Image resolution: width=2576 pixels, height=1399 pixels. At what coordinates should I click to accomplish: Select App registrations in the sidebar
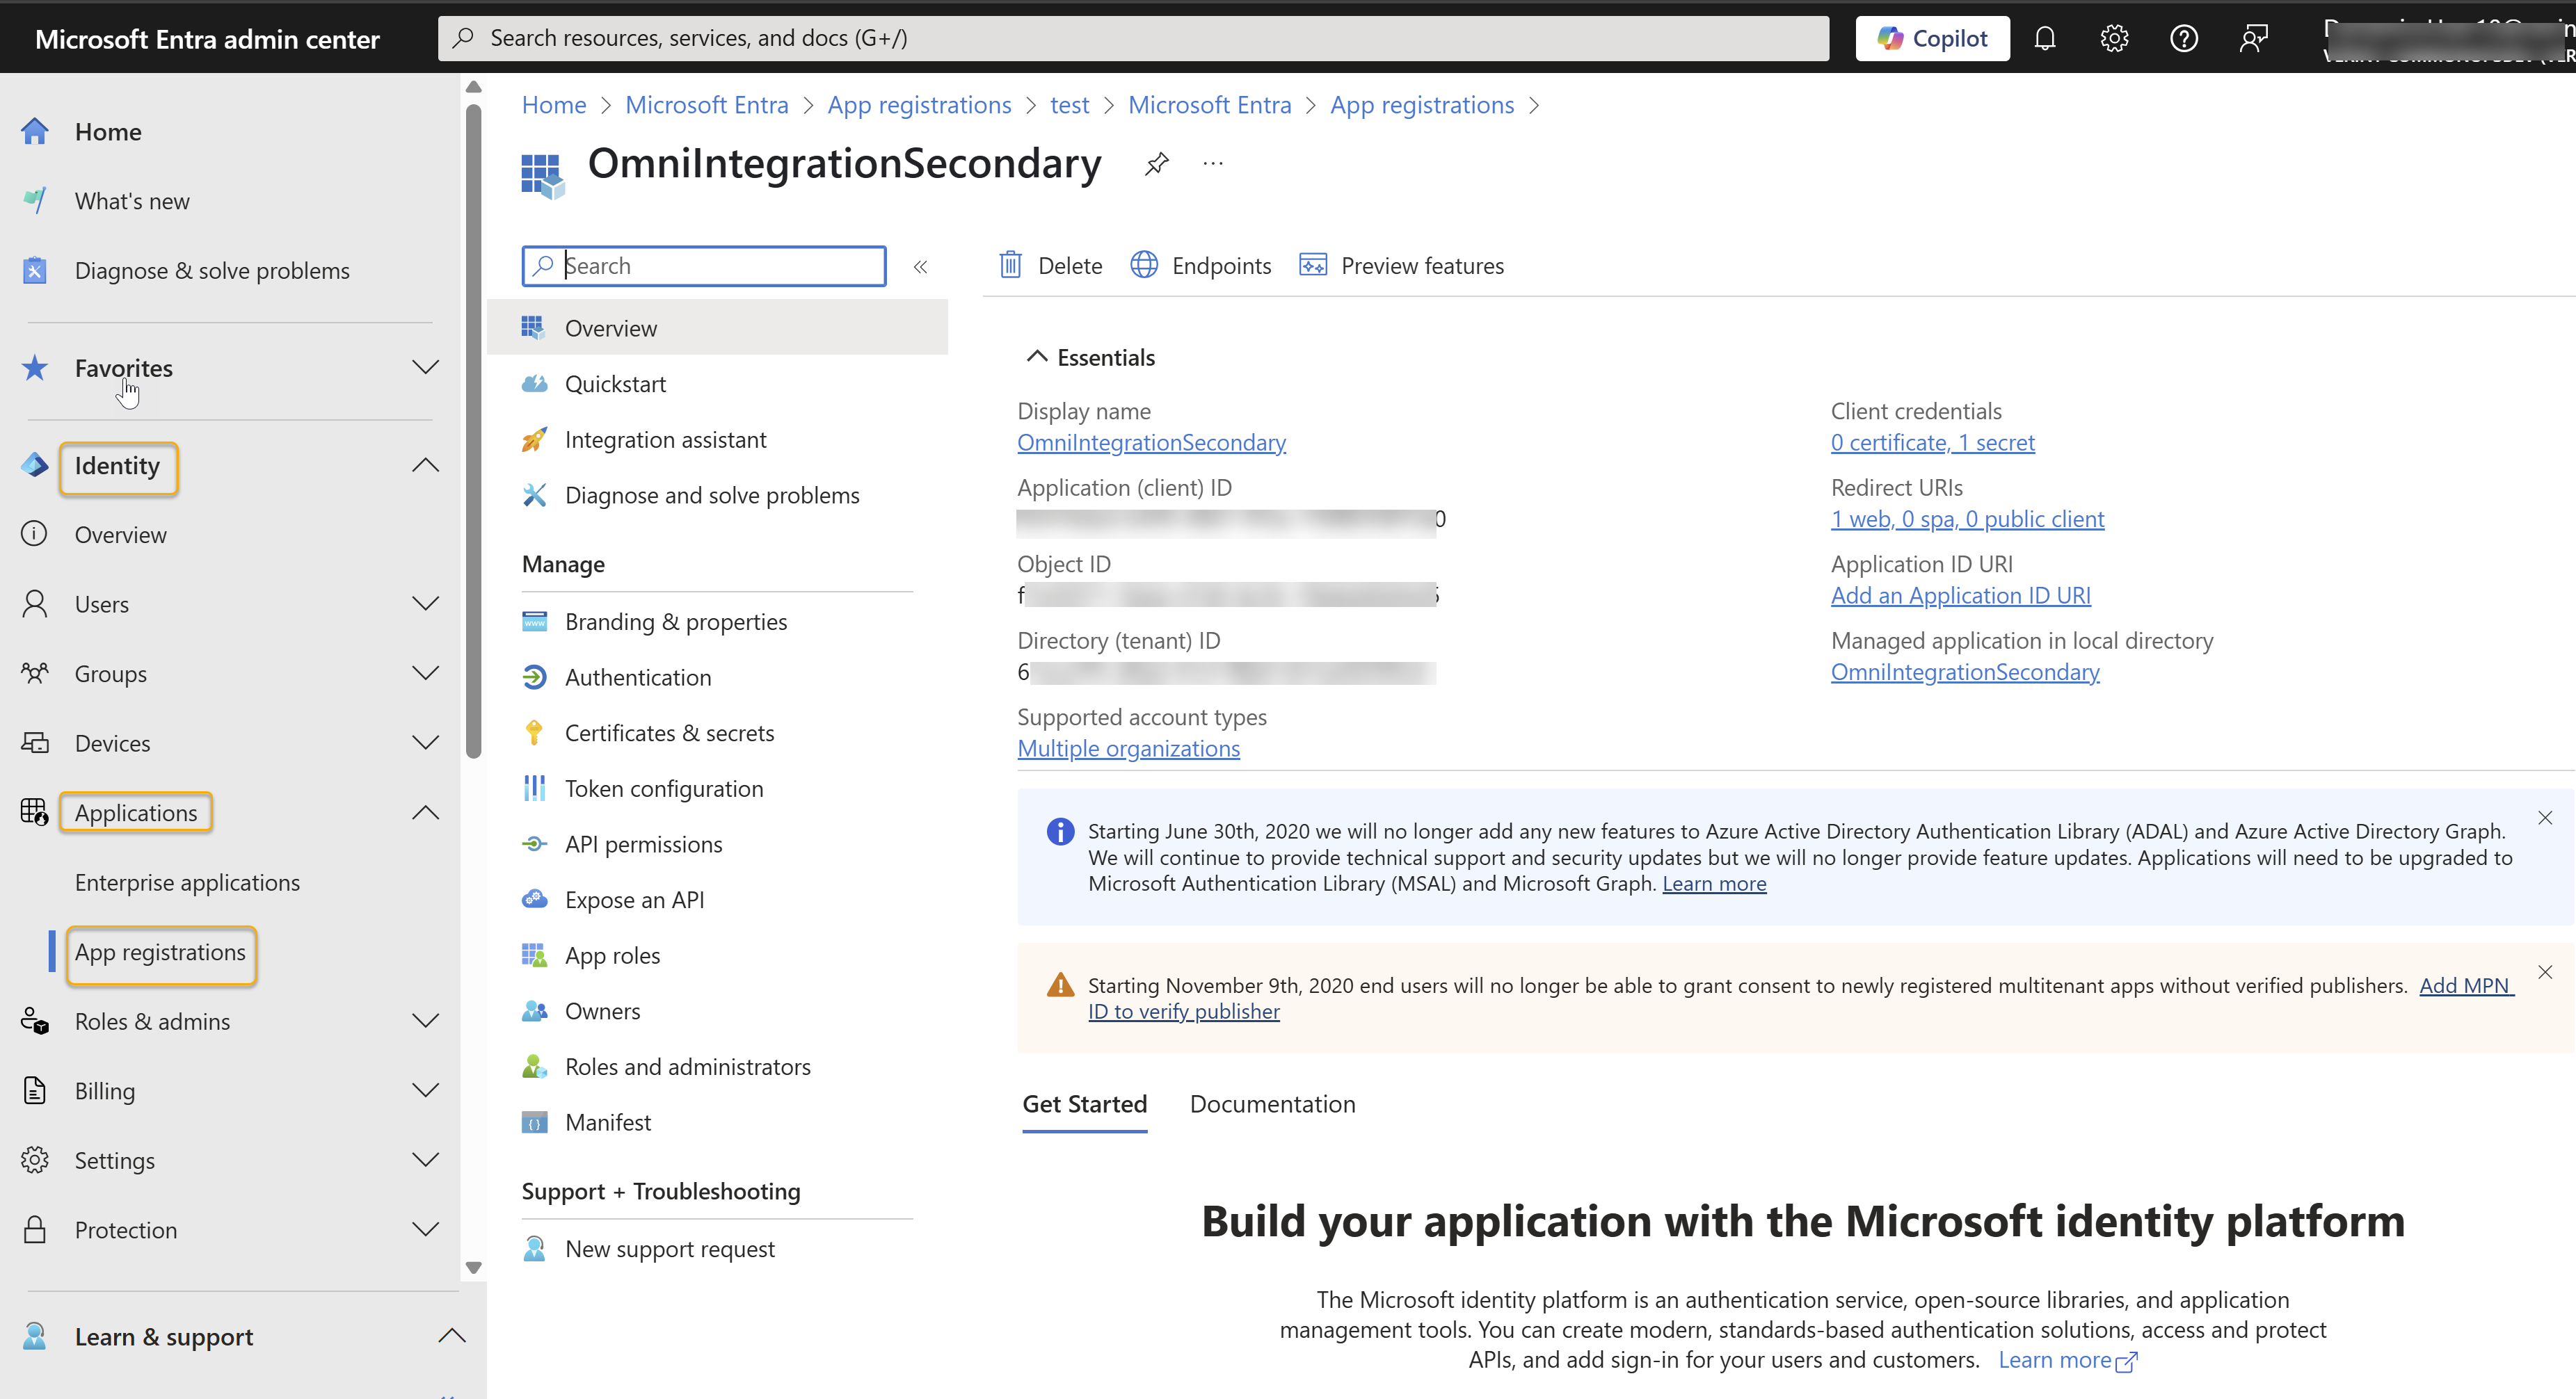click(160, 953)
